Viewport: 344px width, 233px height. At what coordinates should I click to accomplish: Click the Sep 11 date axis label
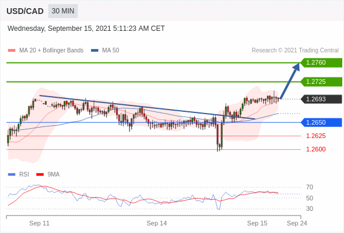[40, 223]
